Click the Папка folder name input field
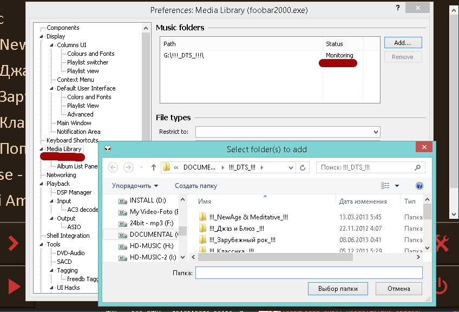This screenshot has width=459, height=312. click(309, 273)
